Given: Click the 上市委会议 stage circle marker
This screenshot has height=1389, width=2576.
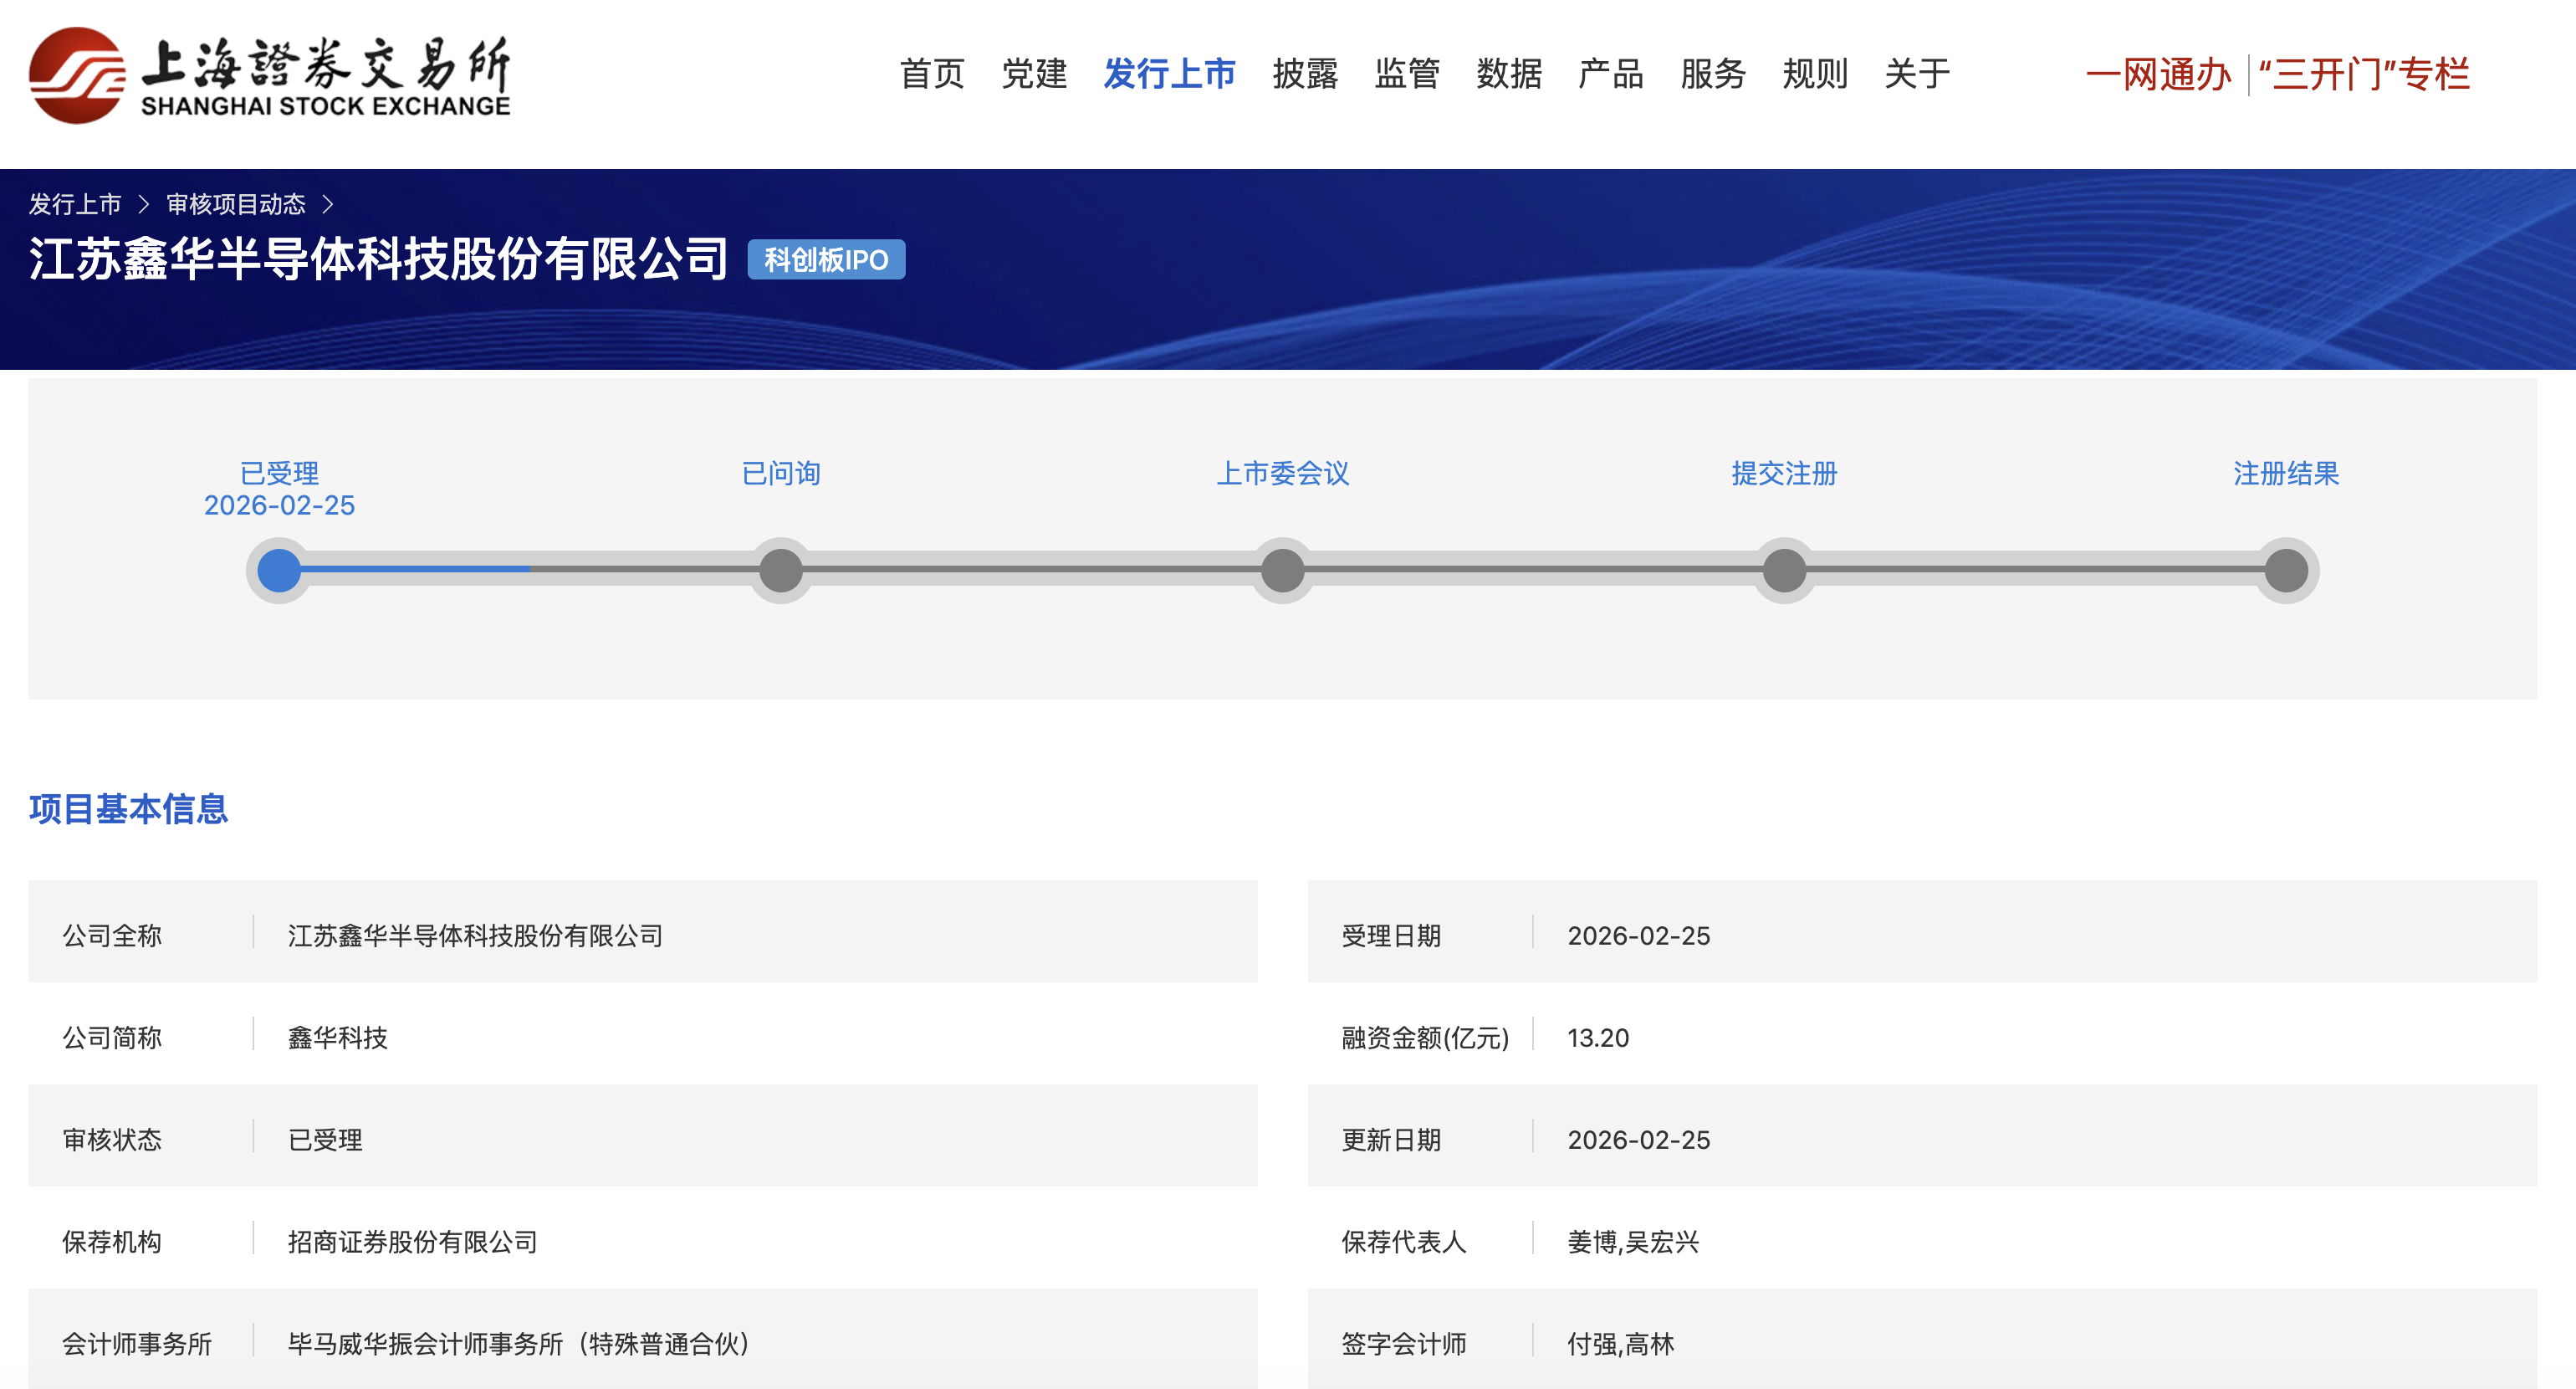Looking at the screenshot, I should [x=1282, y=571].
